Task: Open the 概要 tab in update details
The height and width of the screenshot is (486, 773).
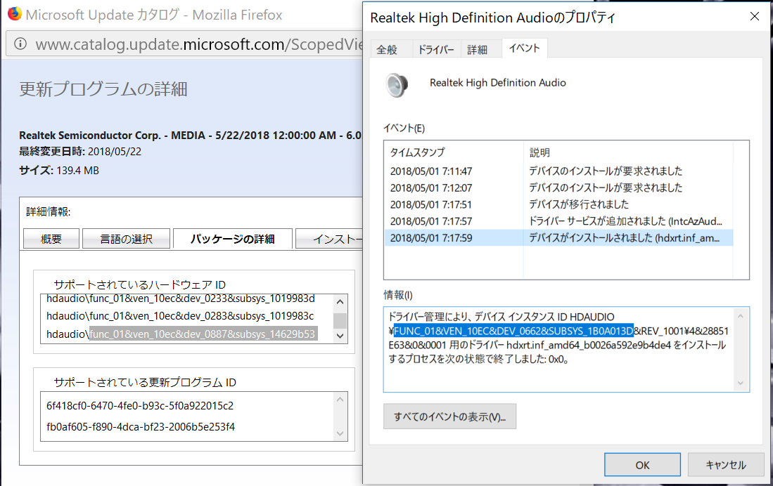Action: click(51, 239)
